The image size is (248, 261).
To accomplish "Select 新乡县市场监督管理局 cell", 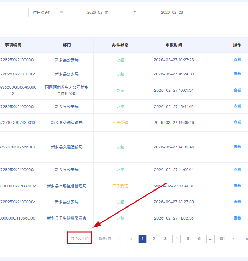I will pos(67,186).
